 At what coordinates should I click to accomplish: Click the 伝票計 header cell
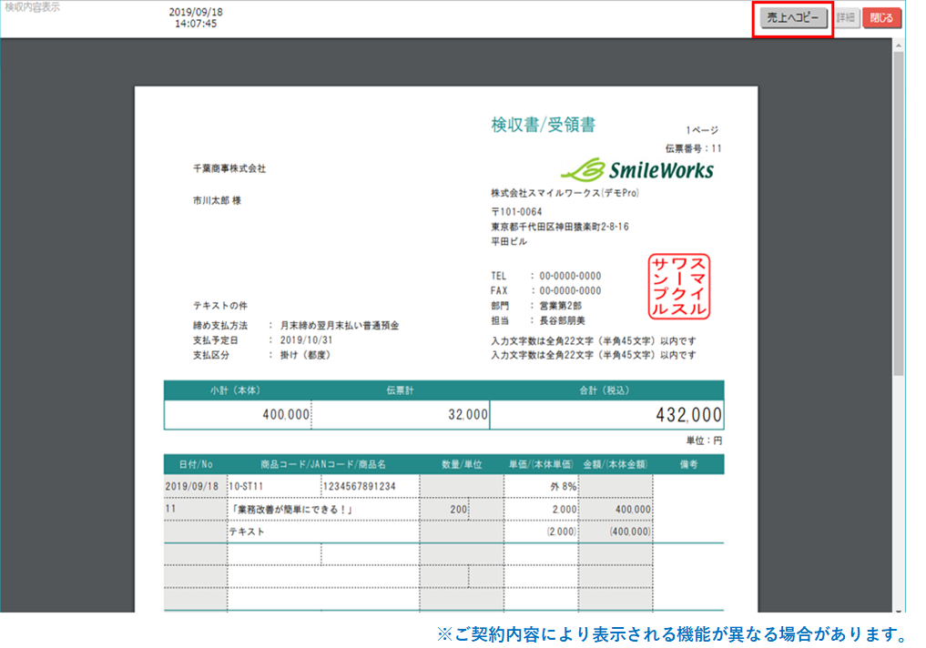click(x=400, y=390)
